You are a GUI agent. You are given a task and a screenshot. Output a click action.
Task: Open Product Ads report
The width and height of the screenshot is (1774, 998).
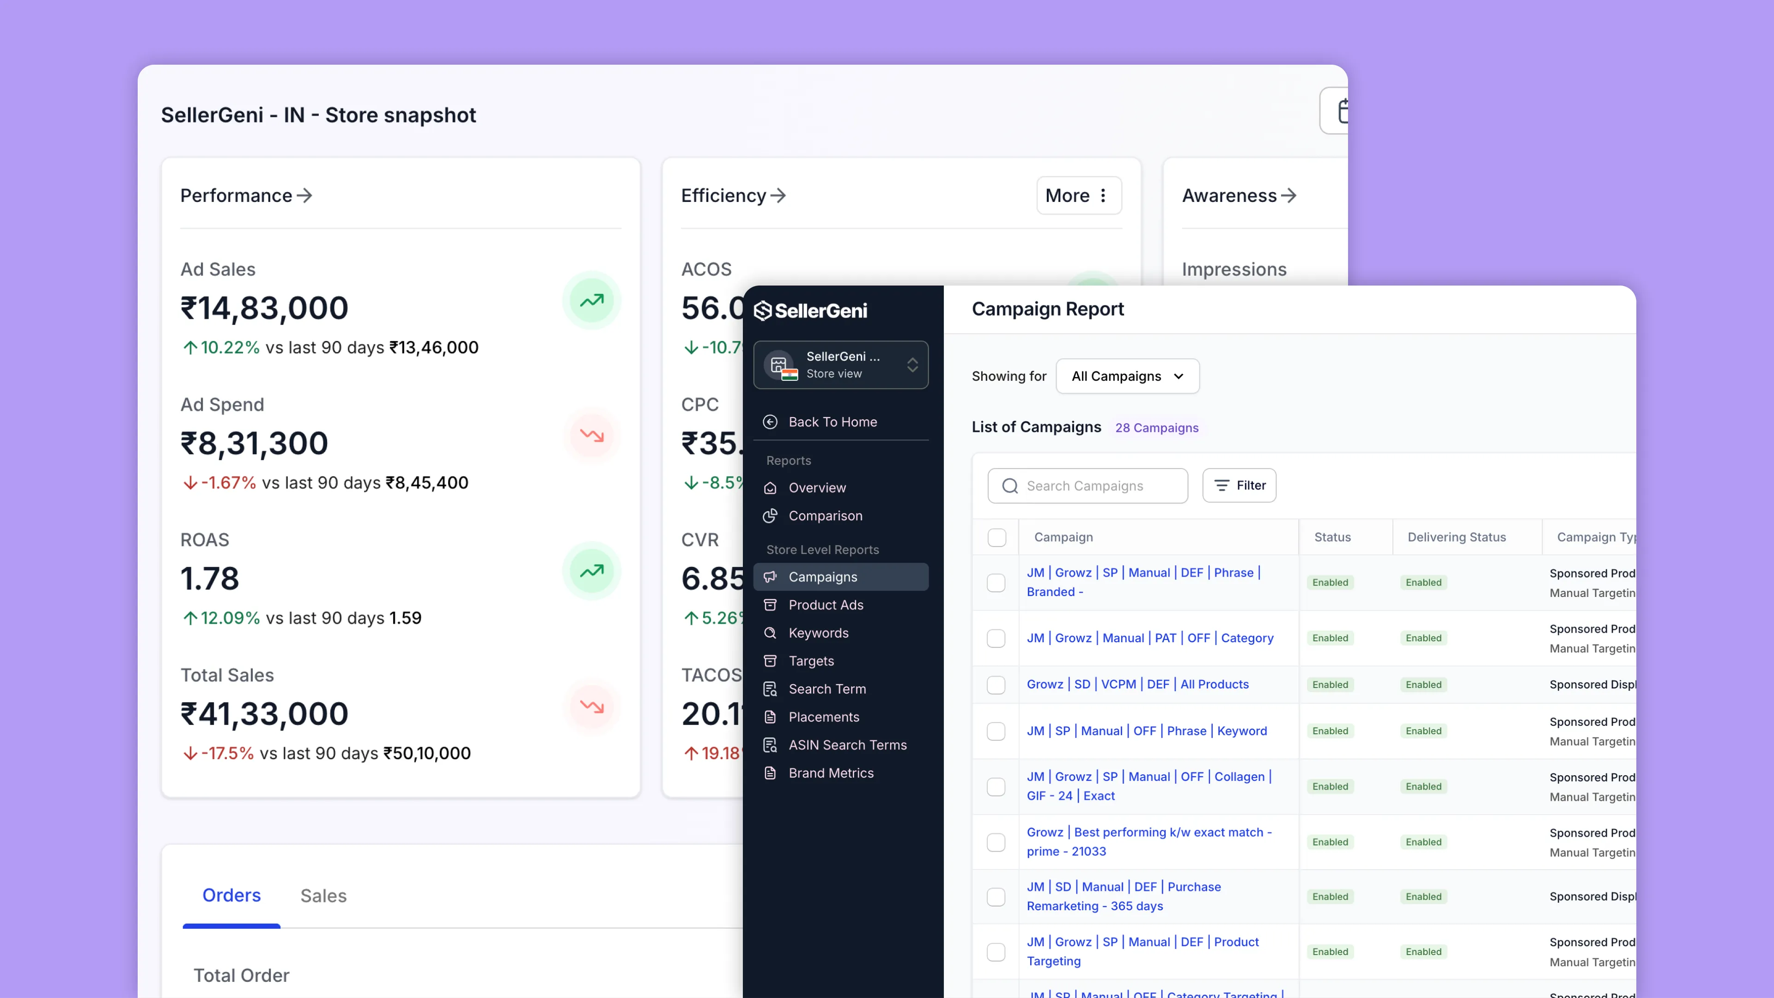click(841, 605)
